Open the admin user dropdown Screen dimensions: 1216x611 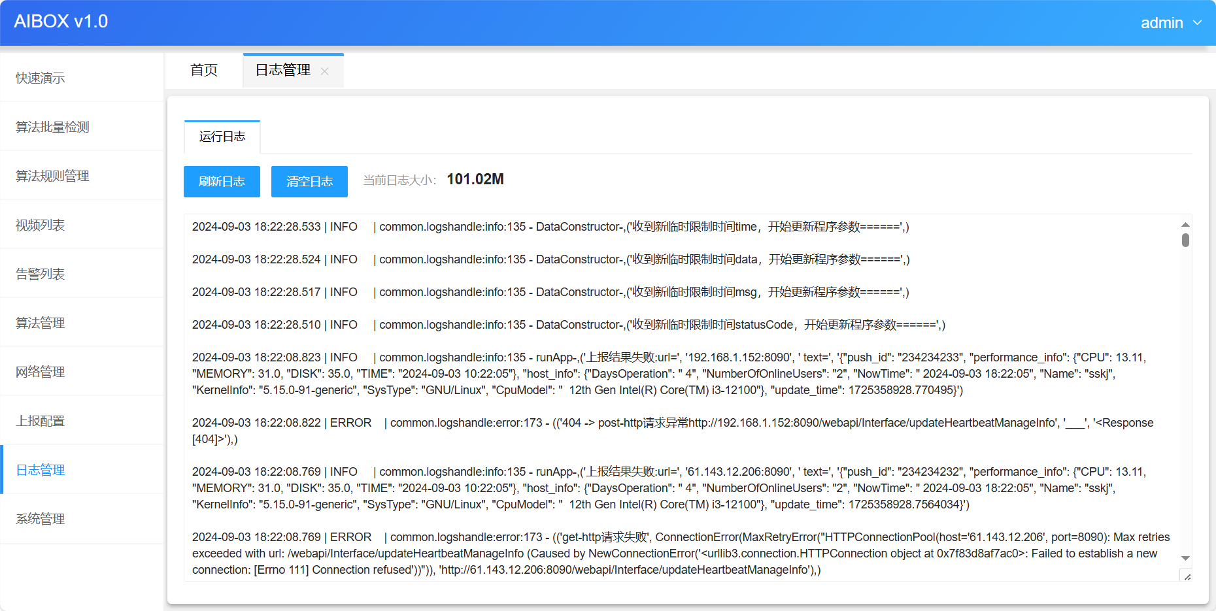coord(1170,23)
